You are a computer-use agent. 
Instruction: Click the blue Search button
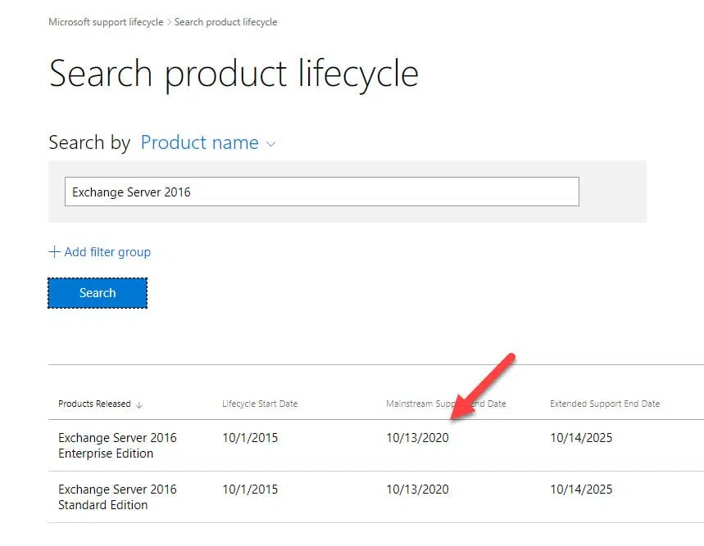(x=98, y=293)
